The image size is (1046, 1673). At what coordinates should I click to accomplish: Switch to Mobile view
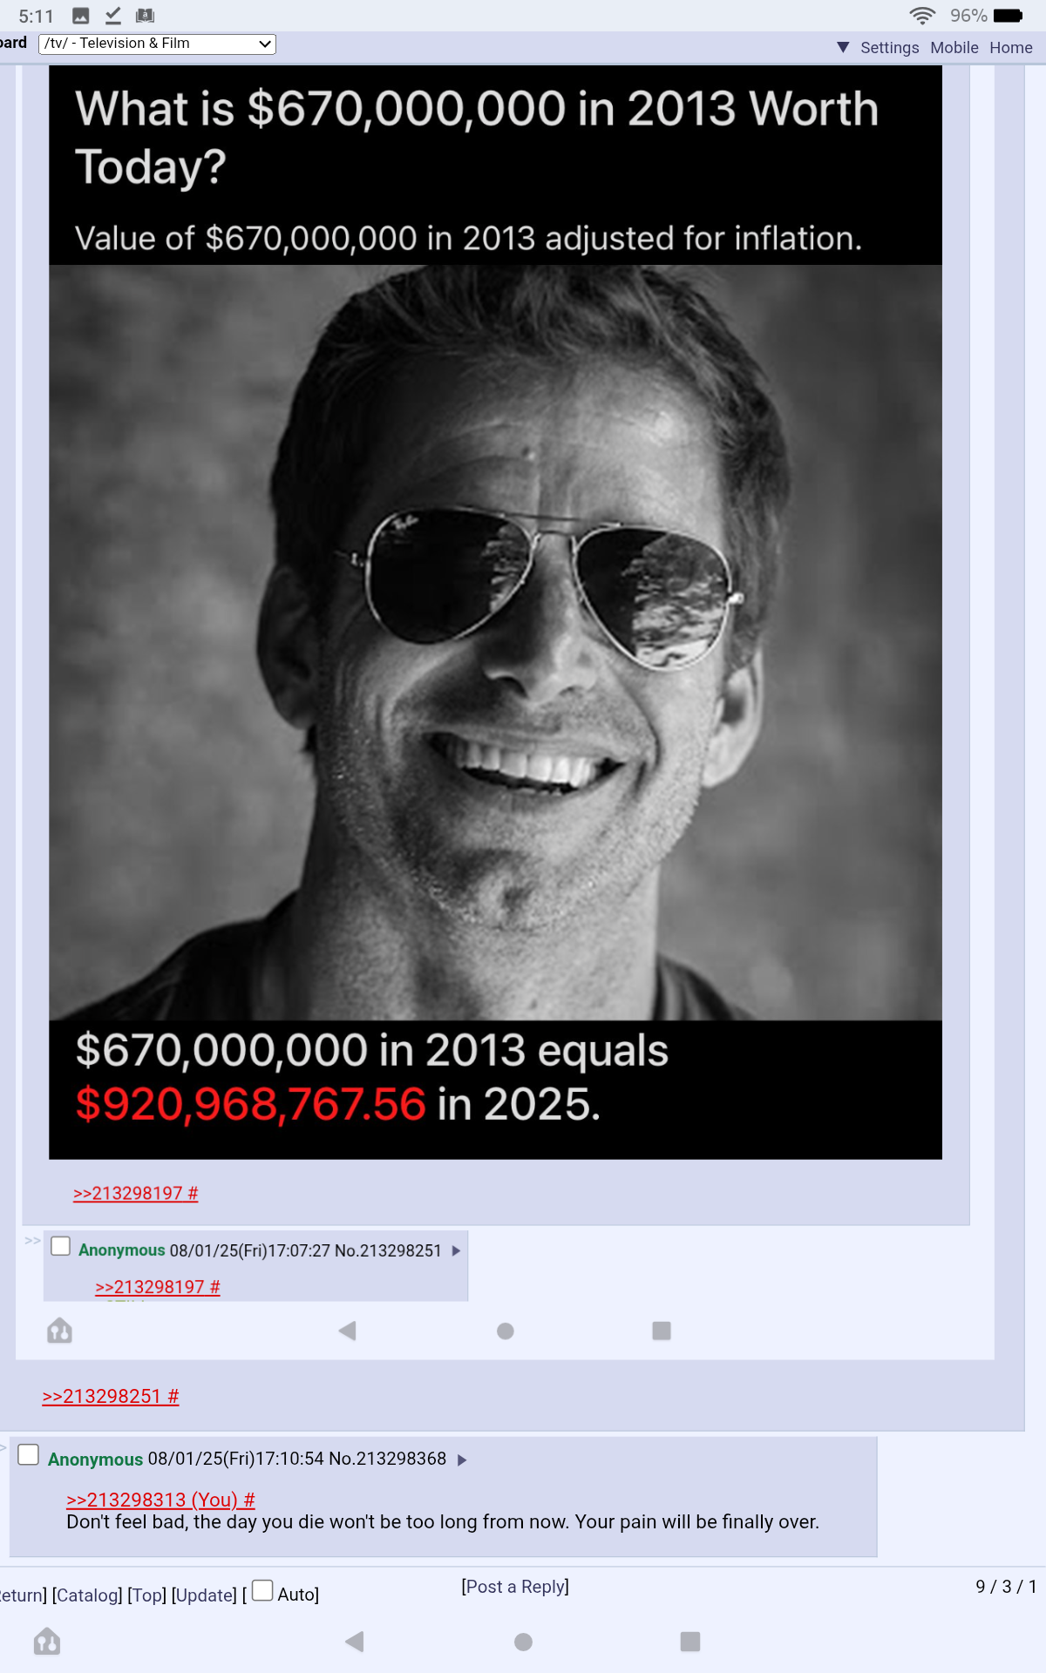click(954, 48)
